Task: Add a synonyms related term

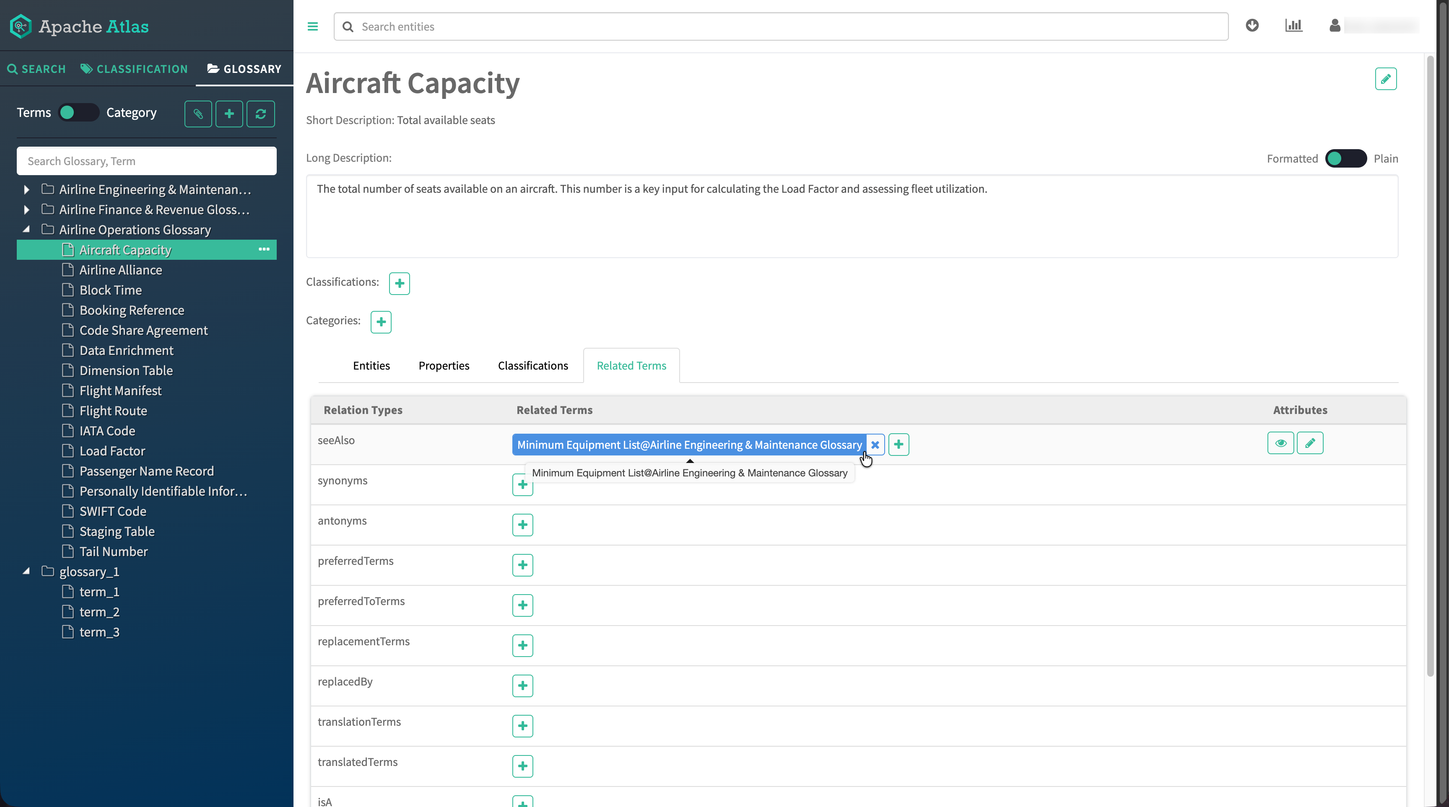Action: [x=522, y=485]
